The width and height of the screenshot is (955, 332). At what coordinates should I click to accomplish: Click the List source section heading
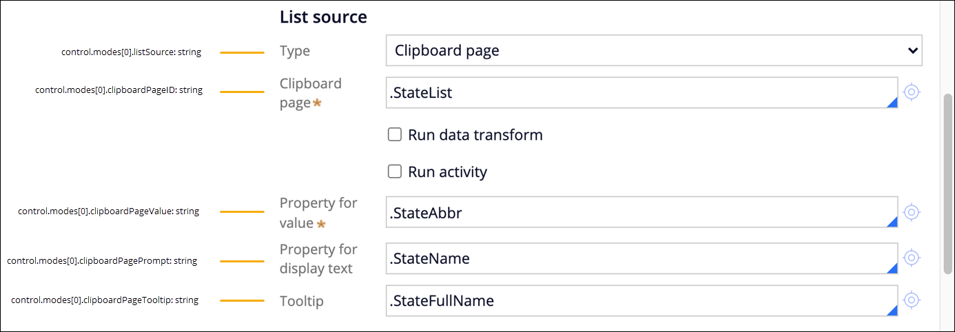pyautogui.click(x=323, y=17)
